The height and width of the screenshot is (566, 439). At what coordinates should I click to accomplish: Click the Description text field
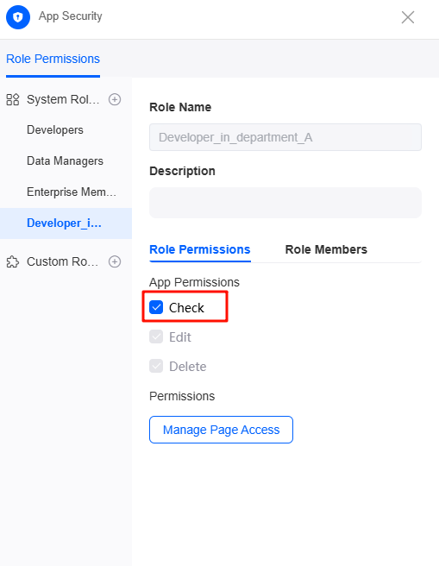(285, 203)
